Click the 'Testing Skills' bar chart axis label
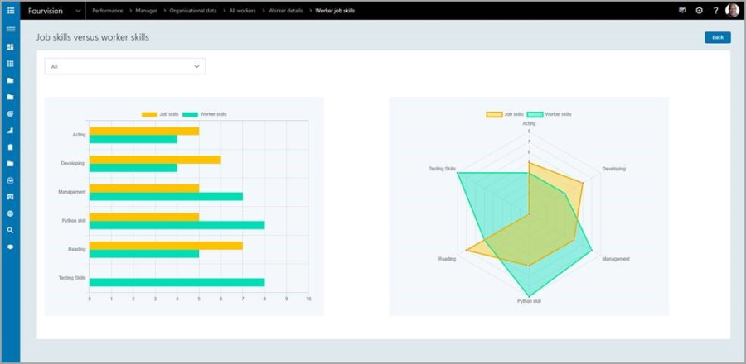The width and height of the screenshot is (746, 364). 72,278
